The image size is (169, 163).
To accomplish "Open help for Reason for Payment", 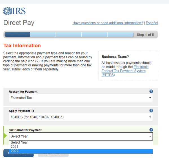I will (x=151, y=91).
